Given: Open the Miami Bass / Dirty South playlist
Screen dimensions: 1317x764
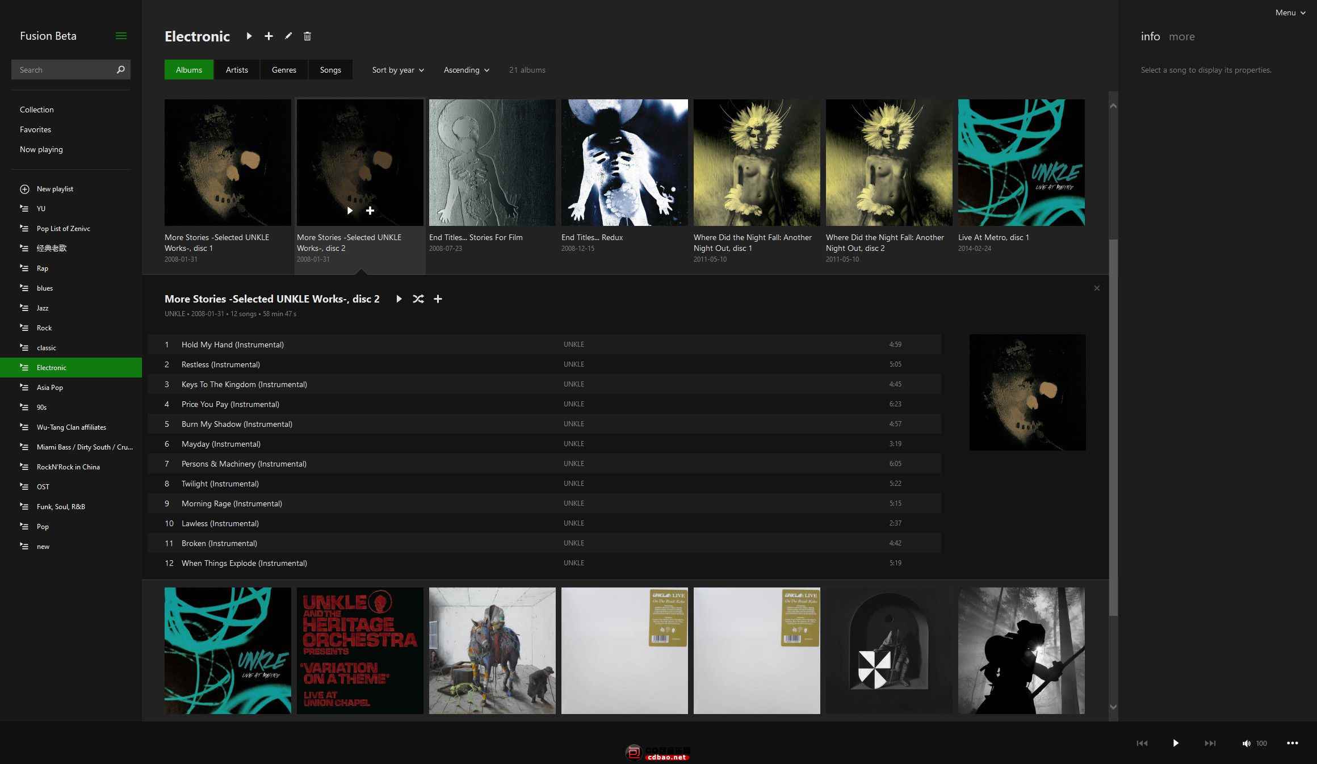Looking at the screenshot, I should click(x=71, y=447).
